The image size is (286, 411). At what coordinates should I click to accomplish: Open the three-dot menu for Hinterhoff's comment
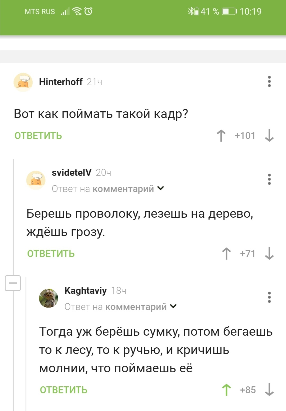pyautogui.click(x=269, y=81)
